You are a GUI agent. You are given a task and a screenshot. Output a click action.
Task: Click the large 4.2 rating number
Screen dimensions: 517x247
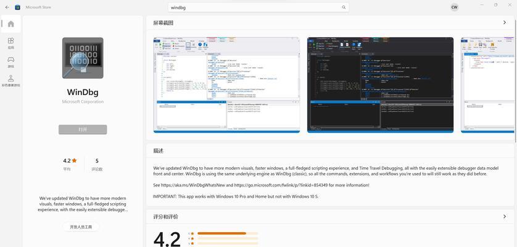(167, 239)
